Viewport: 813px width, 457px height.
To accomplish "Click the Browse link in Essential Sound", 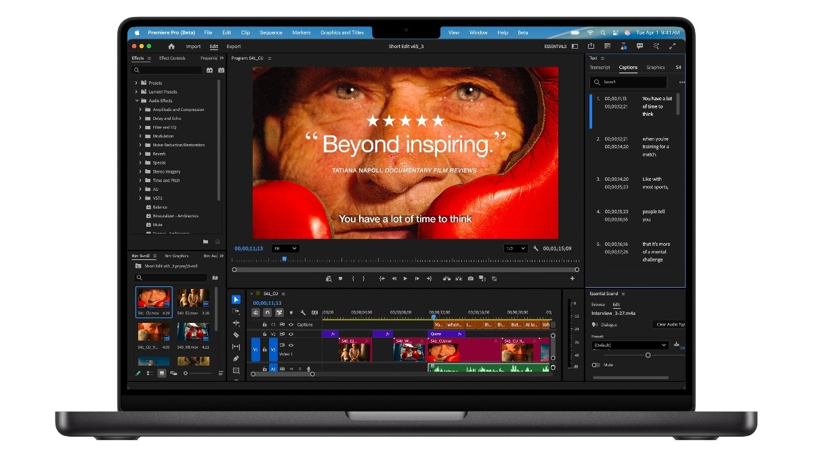I will (x=600, y=305).
